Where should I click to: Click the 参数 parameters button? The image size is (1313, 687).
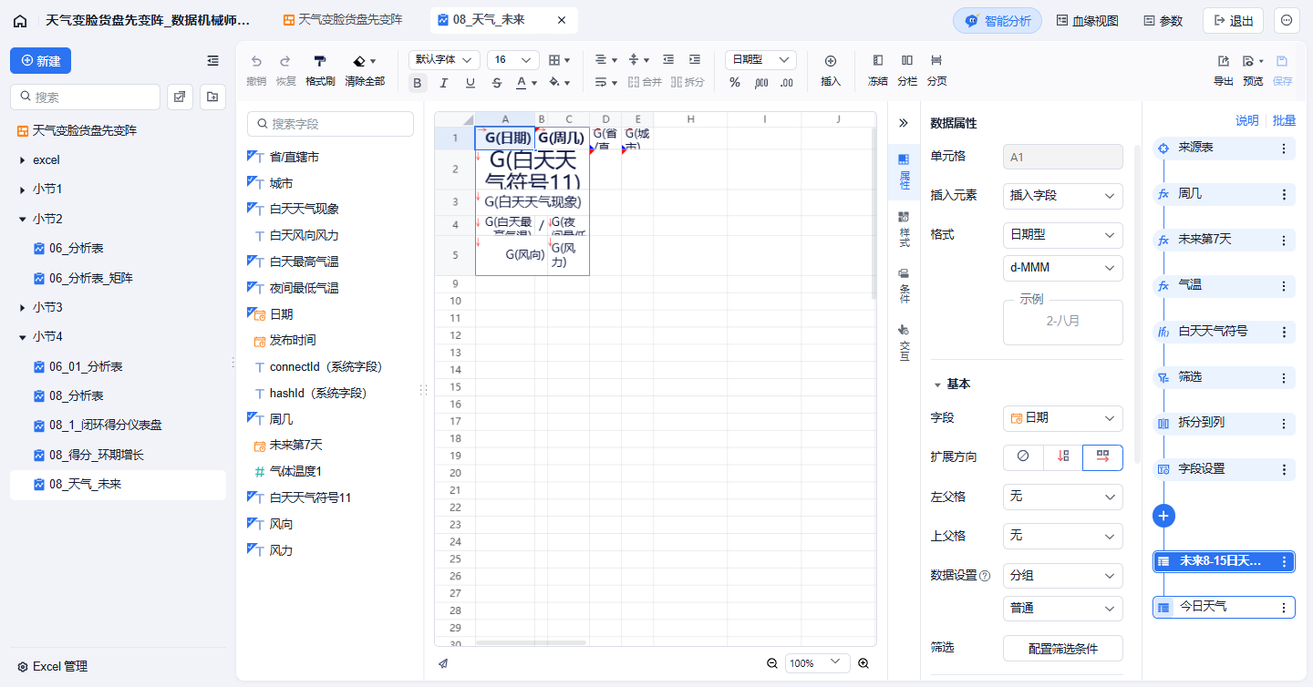[1163, 21]
